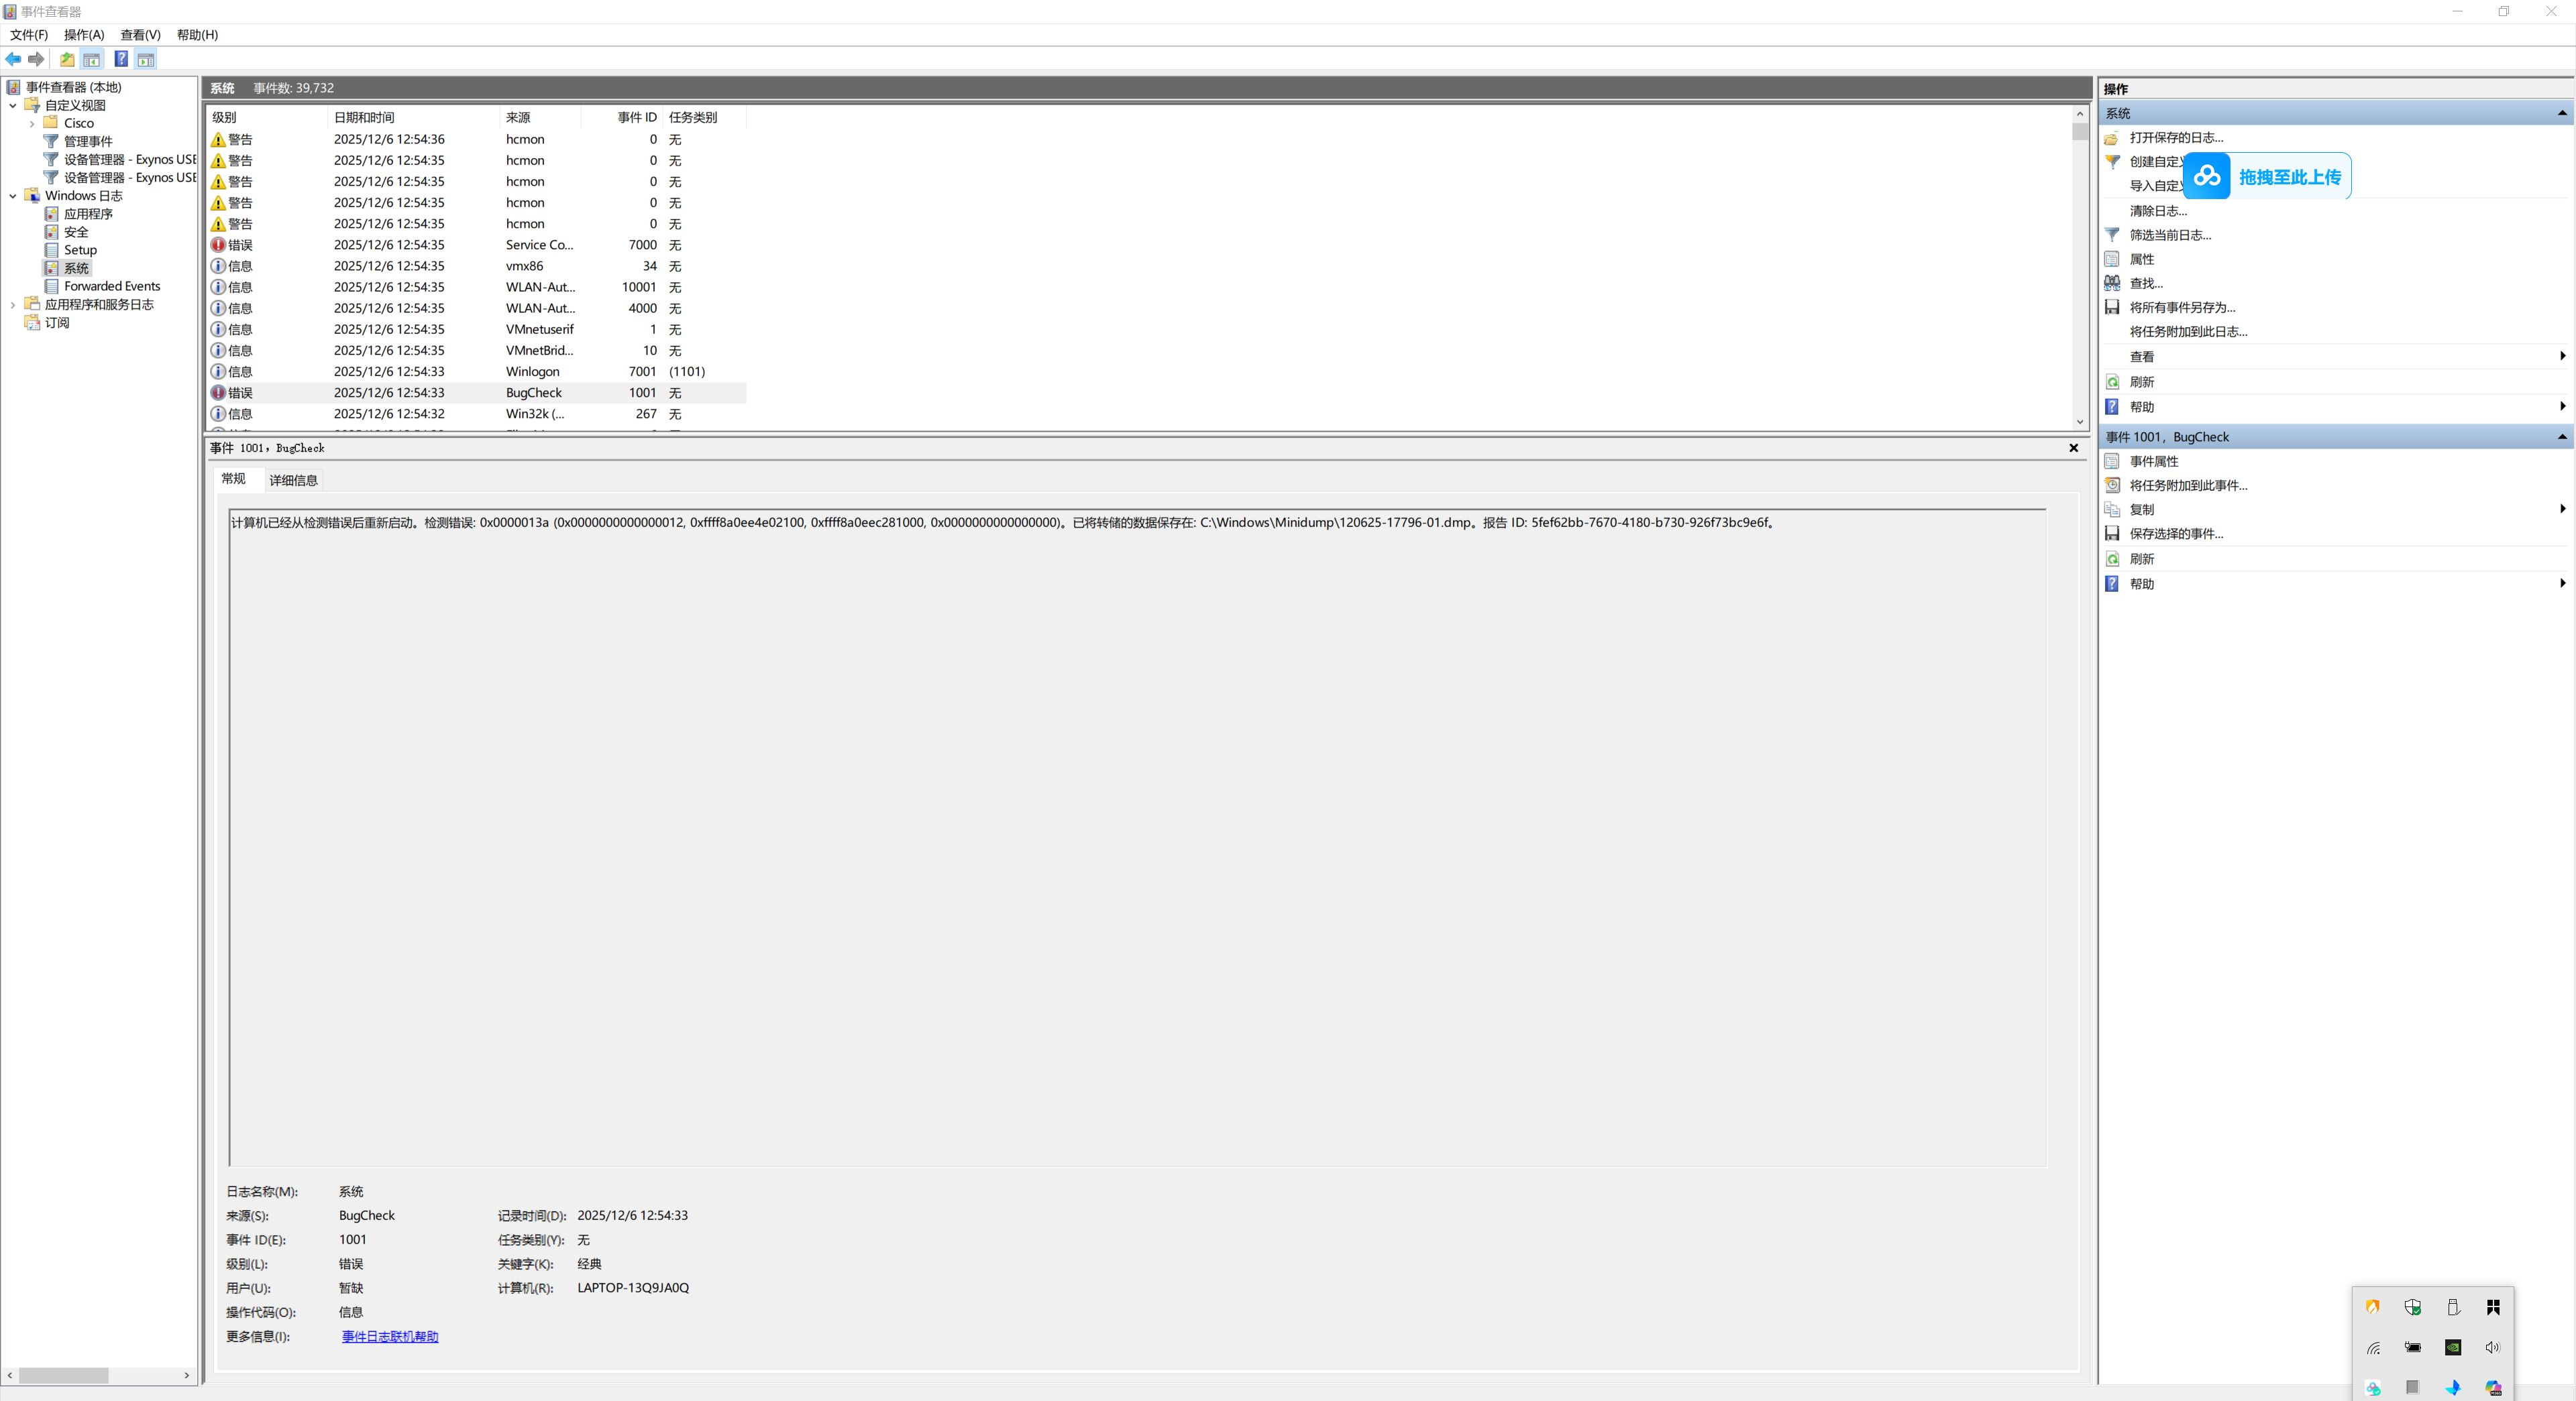Click 将任务附加到此日志... action
2576x1401 pixels.
click(x=2188, y=332)
